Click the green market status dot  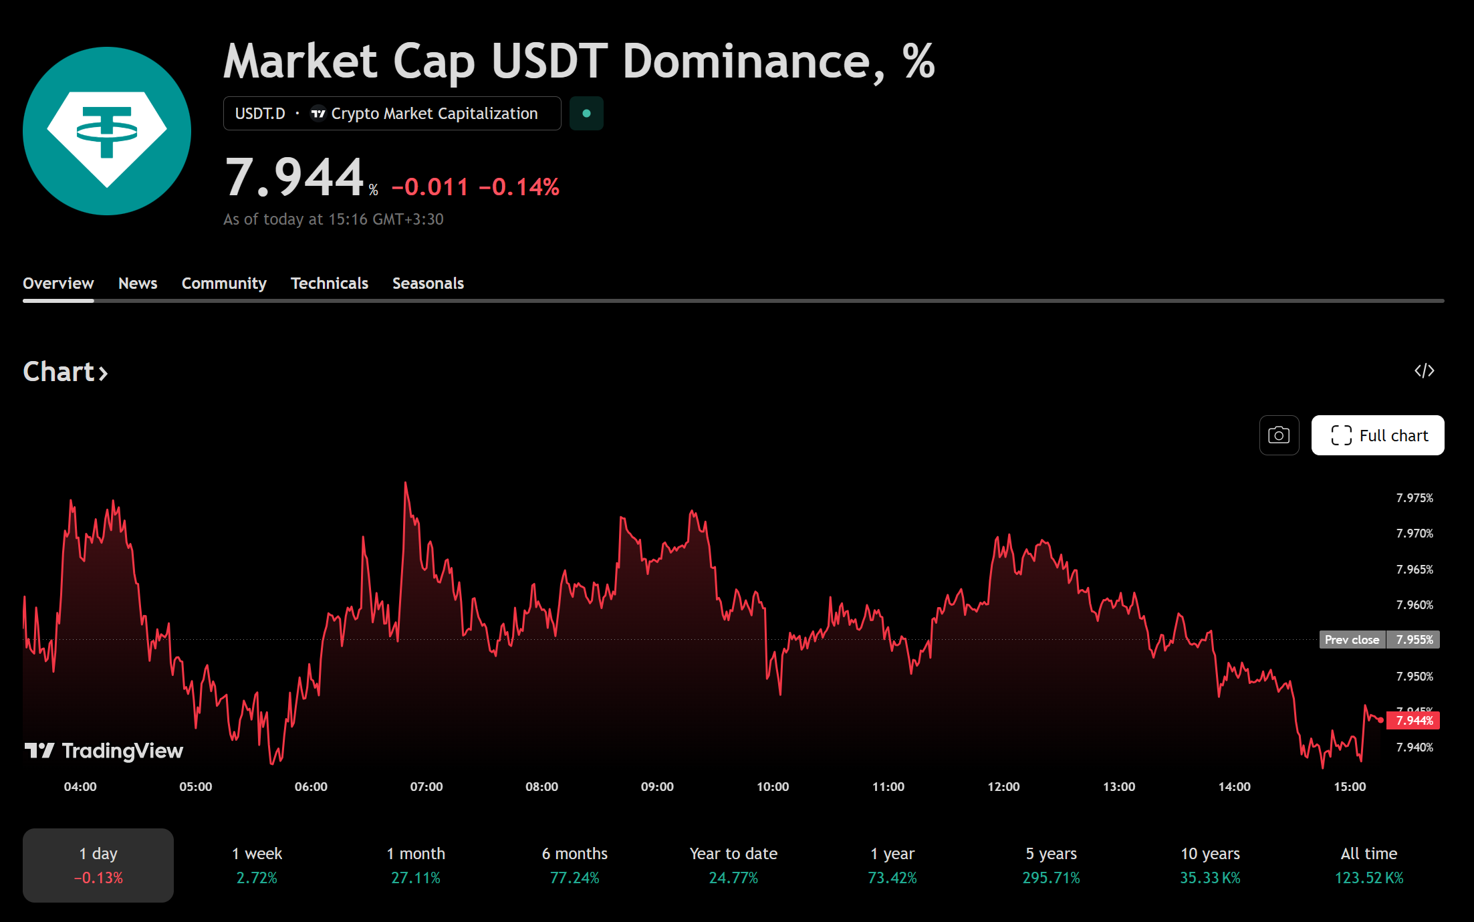[x=586, y=114]
